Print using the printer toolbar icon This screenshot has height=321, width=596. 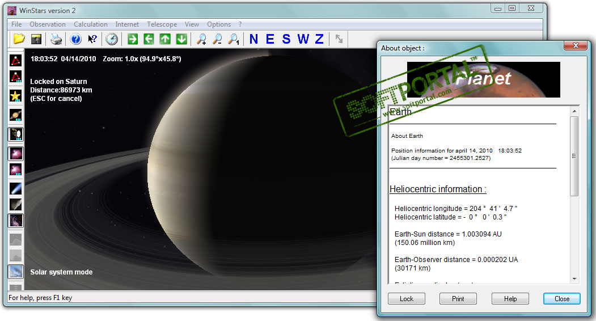point(56,39)
